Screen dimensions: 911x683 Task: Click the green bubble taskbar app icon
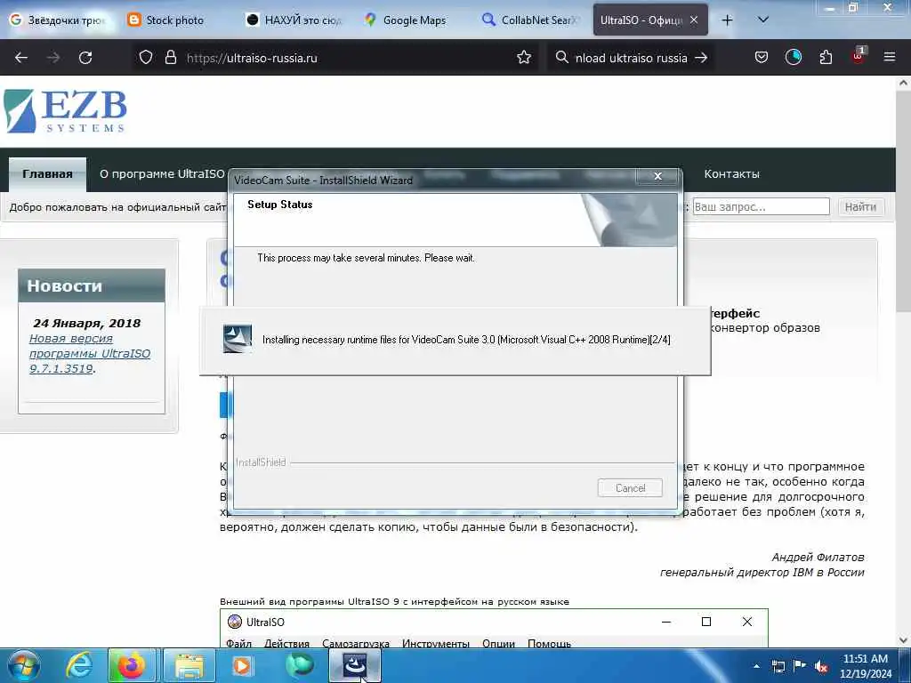pyautogui.click(x=300, y=664)
